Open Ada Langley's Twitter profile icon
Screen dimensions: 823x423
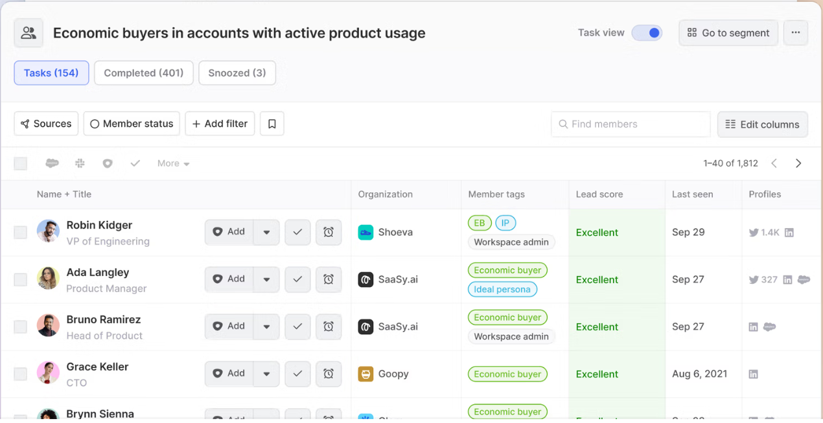coord(754,280)
